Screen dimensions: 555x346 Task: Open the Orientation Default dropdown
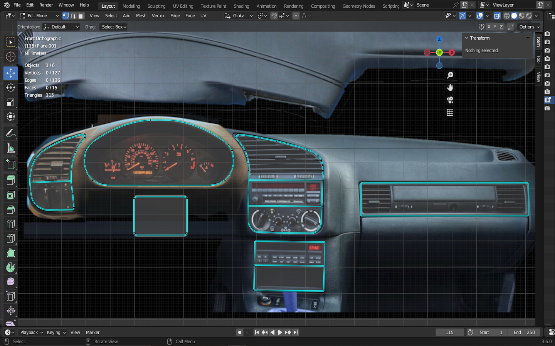[61, 27]
